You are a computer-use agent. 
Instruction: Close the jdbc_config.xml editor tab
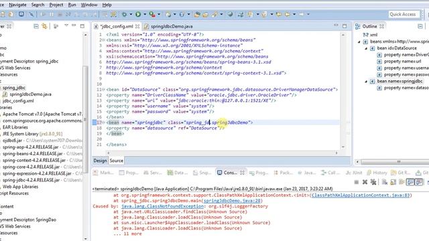pyautogui.click(x=137, y=26)
